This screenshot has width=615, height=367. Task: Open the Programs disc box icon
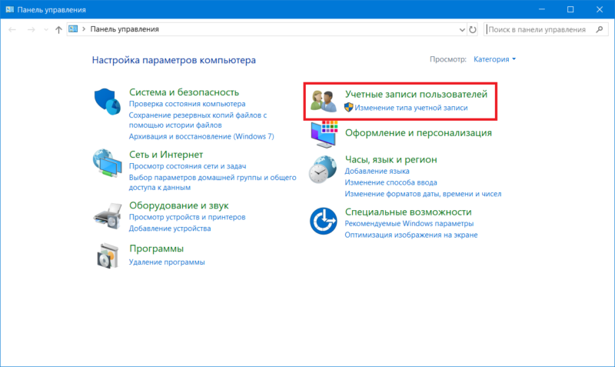tap(108, 256)
